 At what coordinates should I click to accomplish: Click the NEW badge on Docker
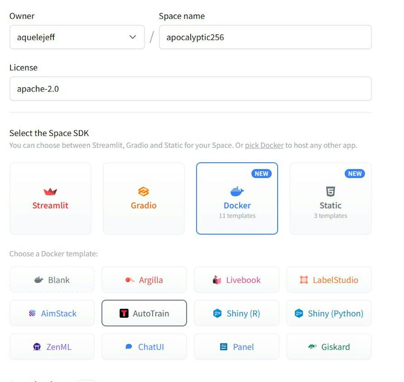tap(261, 173)
